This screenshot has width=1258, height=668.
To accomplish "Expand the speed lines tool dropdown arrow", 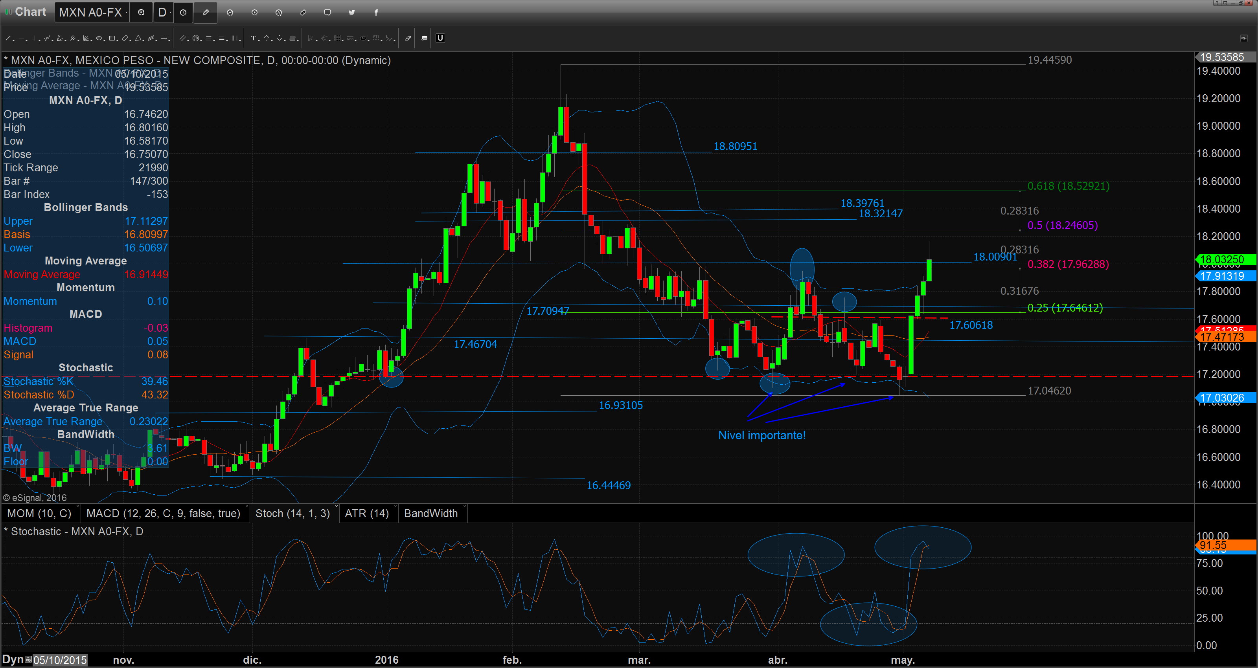I will point(91,40).
